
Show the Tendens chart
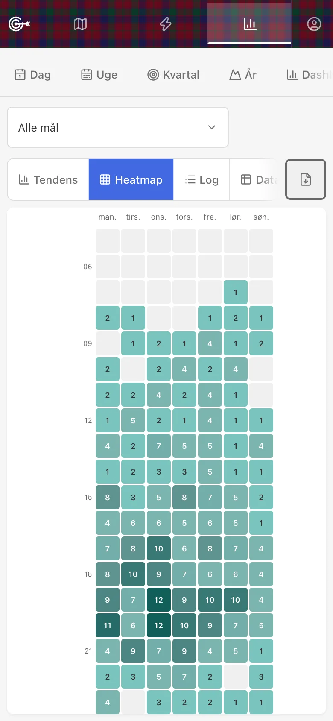point(48,179)
